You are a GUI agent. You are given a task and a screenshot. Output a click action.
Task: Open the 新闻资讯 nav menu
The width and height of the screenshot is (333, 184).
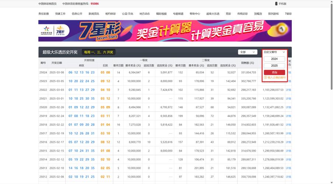94,14
